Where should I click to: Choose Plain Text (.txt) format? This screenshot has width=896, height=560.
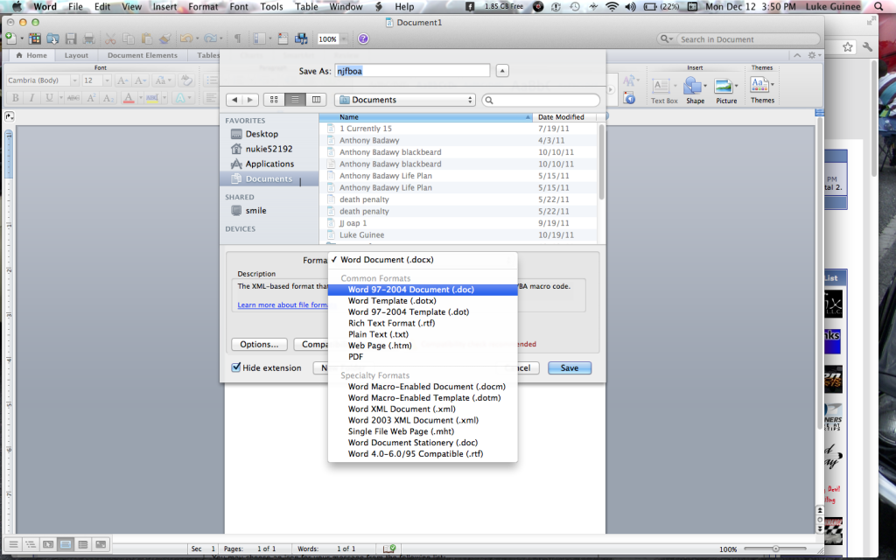point(423,334)
